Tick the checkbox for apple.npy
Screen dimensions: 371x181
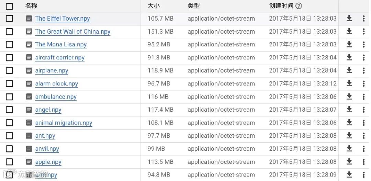[9, 162]
